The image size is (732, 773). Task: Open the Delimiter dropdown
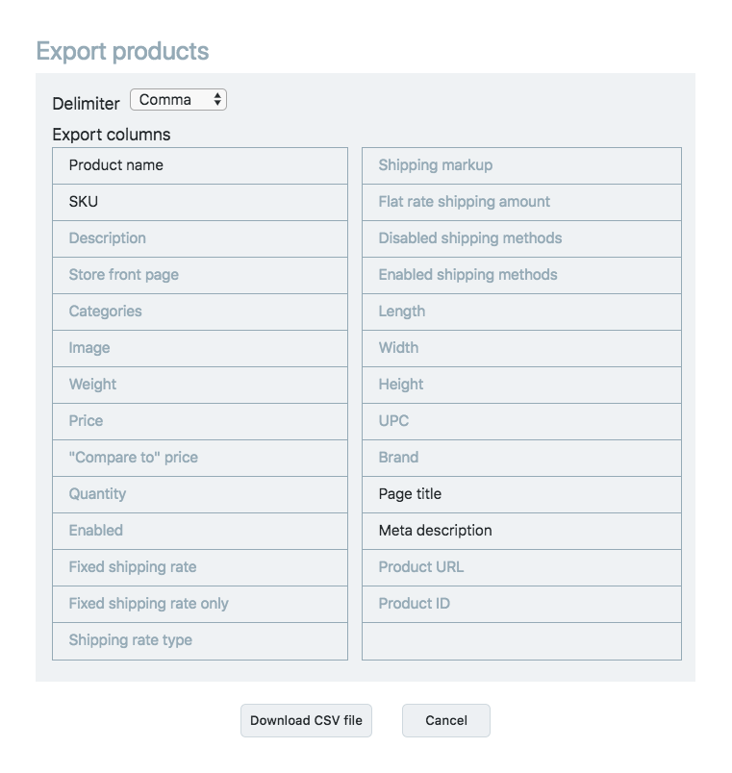pyautogui.click(x=178, y=100)
